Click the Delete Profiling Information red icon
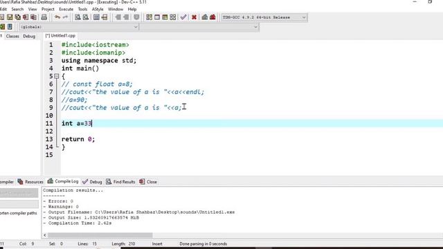The image size is (443, 249). point(213,17)
